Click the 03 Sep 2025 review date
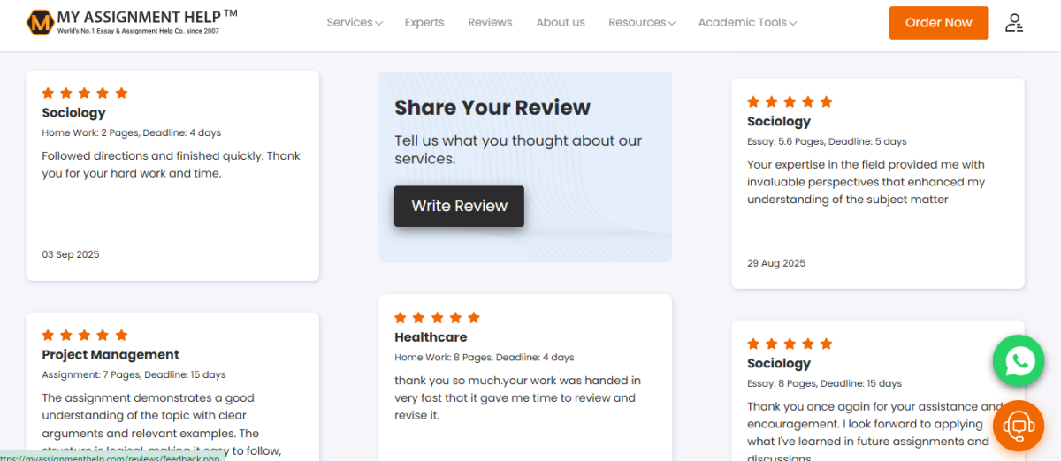This screenshot has height=461, width=1061. pos(71,254)
